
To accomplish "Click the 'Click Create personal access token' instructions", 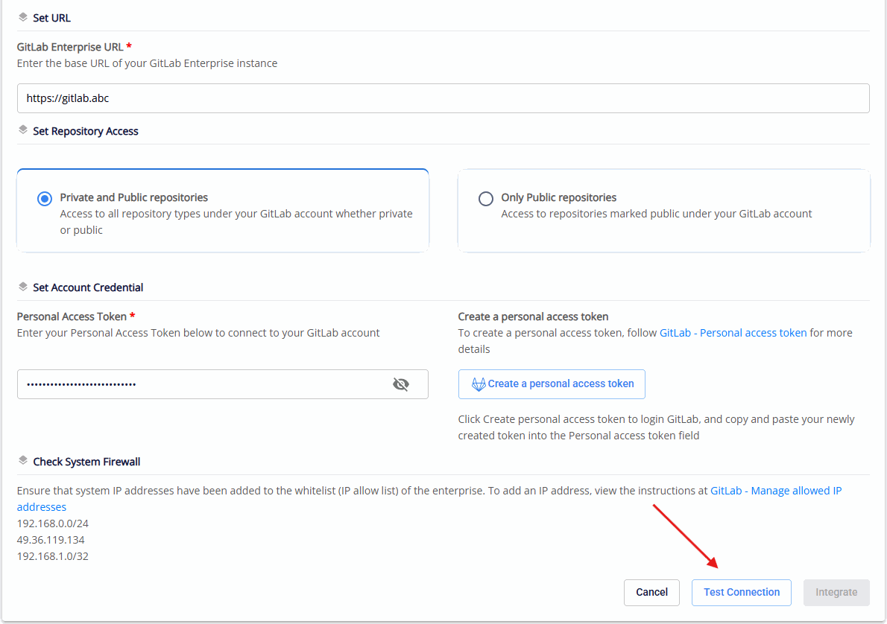I will [656, 427].
